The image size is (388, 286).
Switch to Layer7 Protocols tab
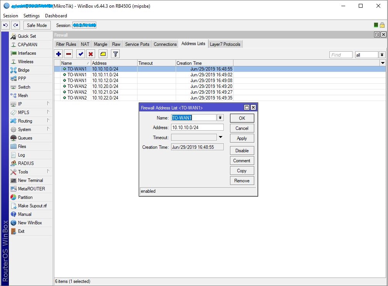(x=225, y=44)
